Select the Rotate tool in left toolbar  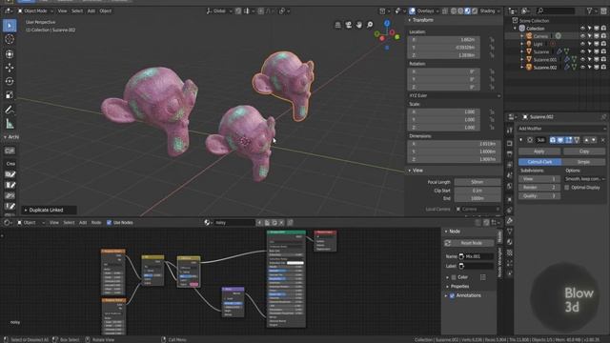(10, 81)
